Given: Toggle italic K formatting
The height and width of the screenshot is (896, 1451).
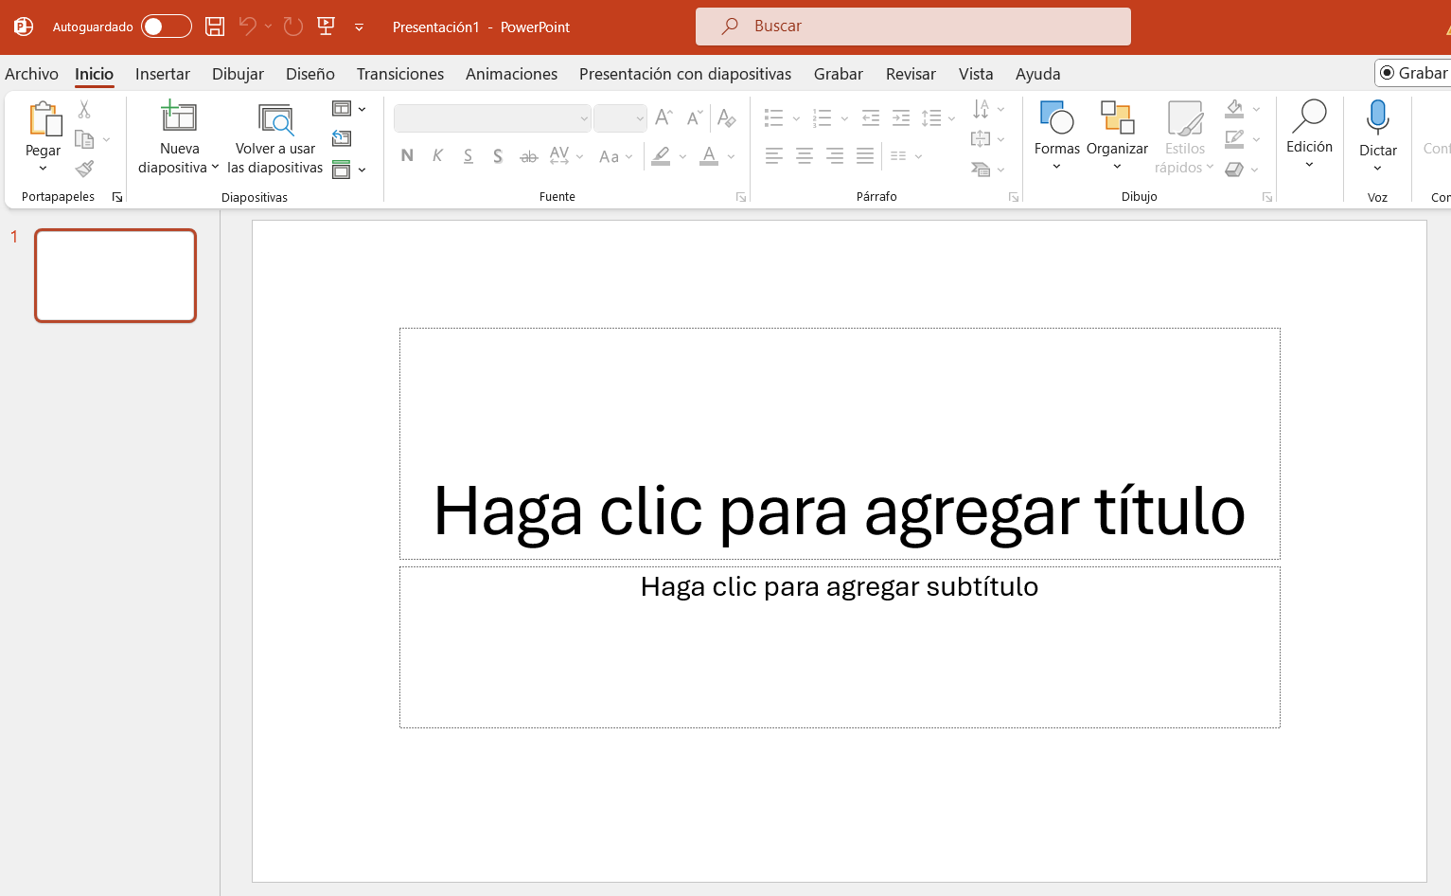Looking at the screenshot, I should coord(437,156).
